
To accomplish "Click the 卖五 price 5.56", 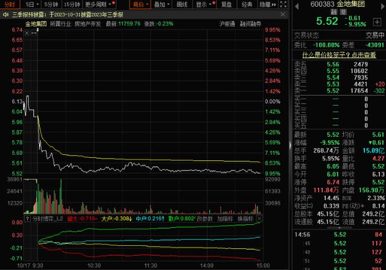I will click(333, 64).
